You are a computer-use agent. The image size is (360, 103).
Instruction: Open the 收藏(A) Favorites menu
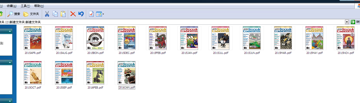click(x=12, y=6)
